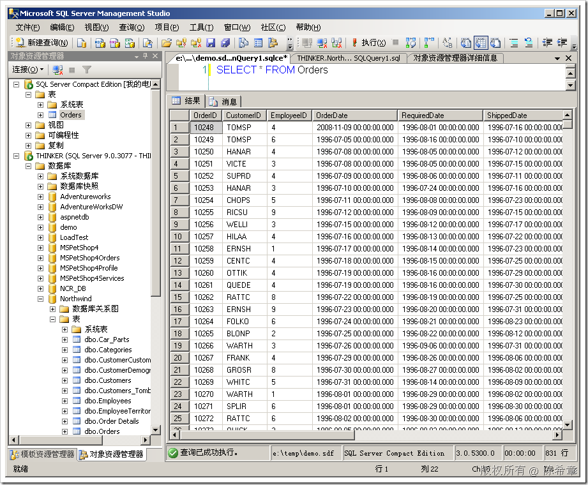Switch to 对象资源管理器详细信息 tab
Screen dimensions: 588x485
455,58
